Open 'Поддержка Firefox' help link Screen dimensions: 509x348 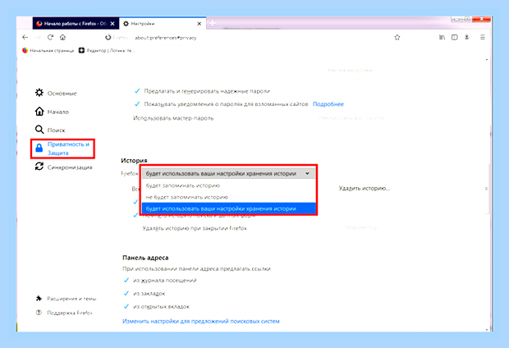[64, 313]
